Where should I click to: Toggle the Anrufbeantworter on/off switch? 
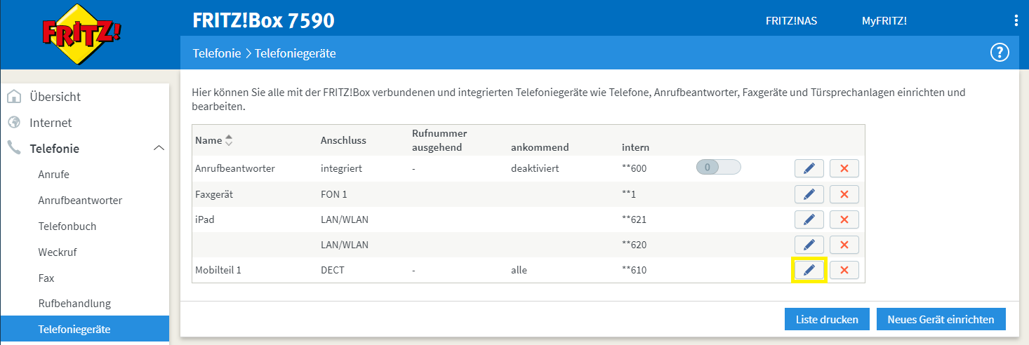click(718, 168)
